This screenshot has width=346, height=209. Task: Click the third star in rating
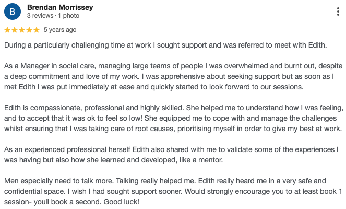pyautogui.click(x=22, y=30)
